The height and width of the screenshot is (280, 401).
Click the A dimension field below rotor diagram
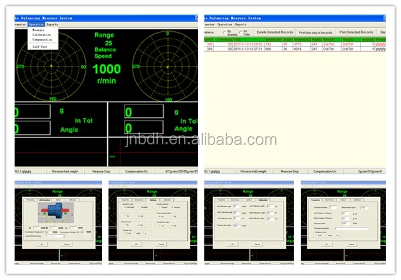pyautogui.click(x=37, y=227)
